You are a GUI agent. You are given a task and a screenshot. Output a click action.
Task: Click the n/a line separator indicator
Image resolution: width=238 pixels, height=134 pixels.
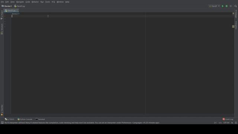(220, 123)
